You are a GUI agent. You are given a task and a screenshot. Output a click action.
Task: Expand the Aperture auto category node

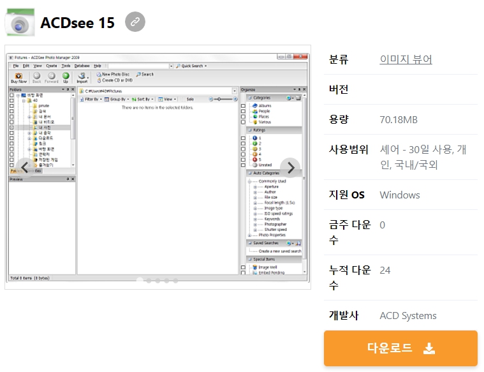click(255, 187)
